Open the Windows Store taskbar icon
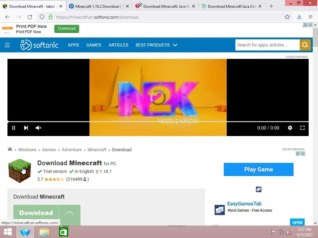318x238 pixels. 63,232
